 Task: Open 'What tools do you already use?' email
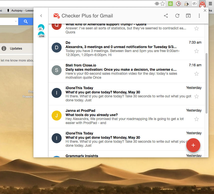126,117
